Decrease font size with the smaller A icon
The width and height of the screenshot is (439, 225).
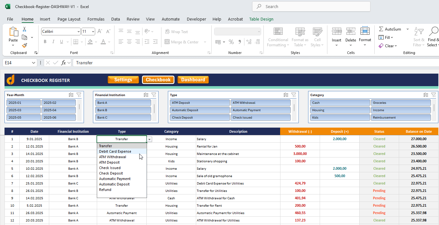tap(108, 32)
